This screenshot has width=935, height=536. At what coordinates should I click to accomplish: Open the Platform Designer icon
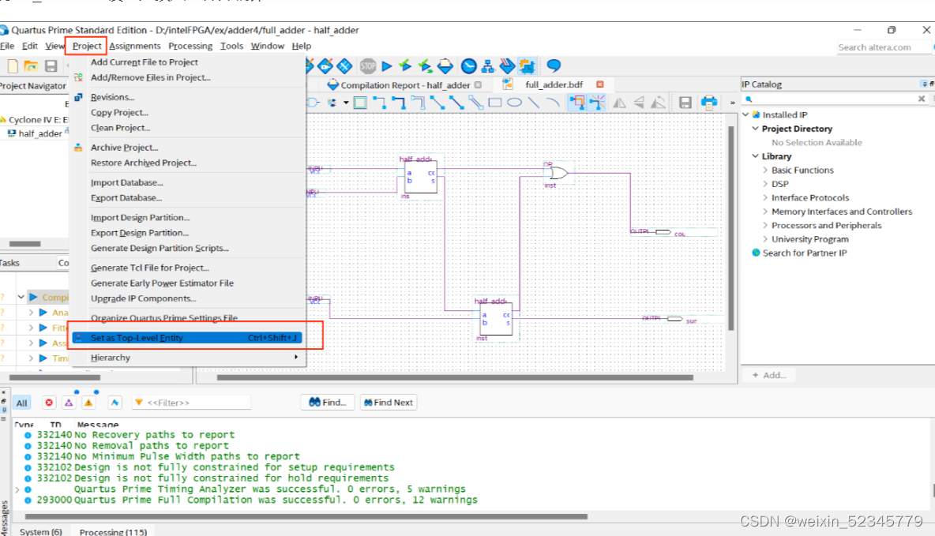pos(527,66)
